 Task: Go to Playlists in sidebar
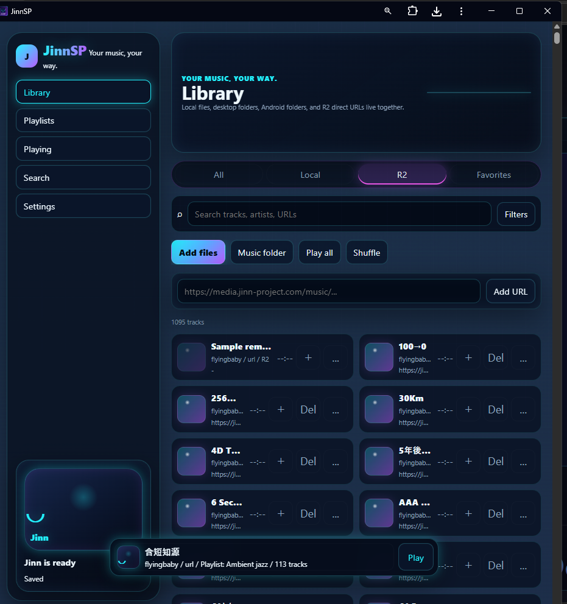click(83, 121)
